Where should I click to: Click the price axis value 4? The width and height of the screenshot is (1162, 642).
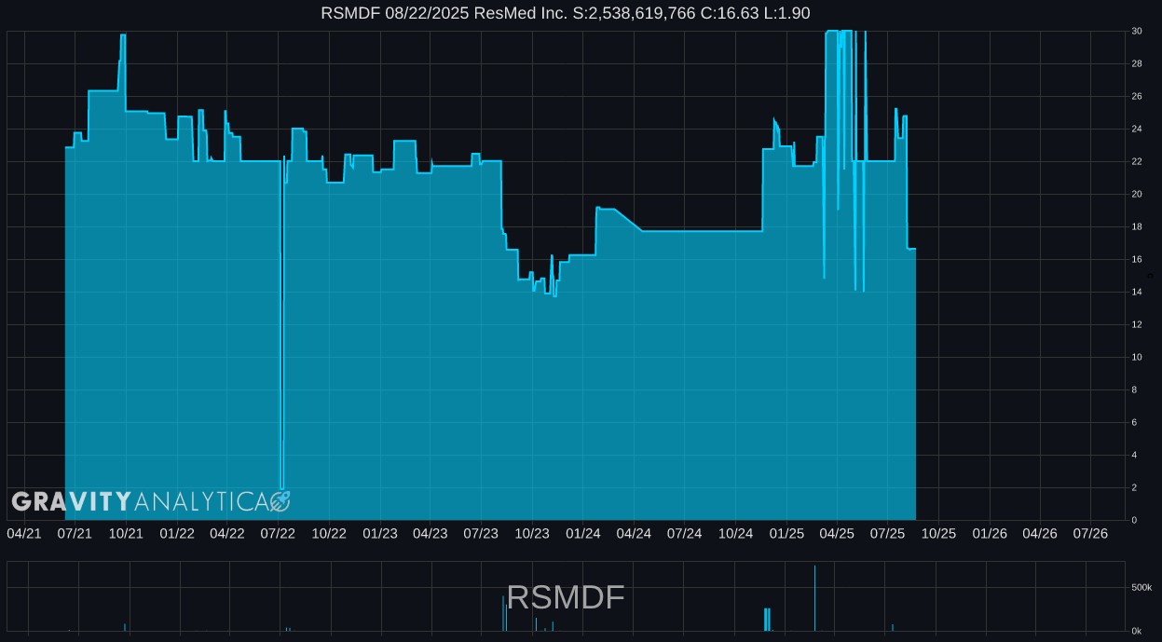click(x=1134, y=455)
